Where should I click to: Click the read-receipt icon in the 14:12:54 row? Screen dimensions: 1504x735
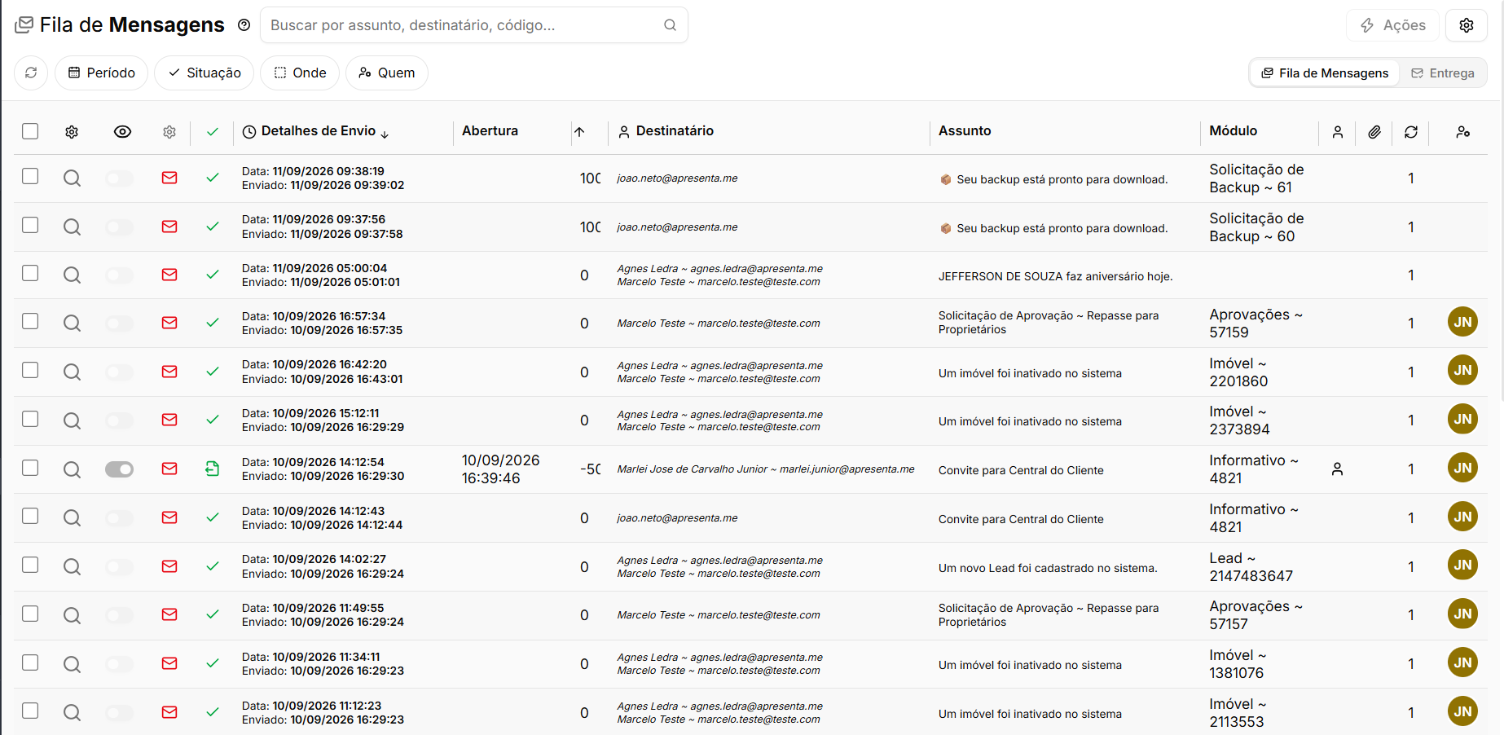[213, 469]
